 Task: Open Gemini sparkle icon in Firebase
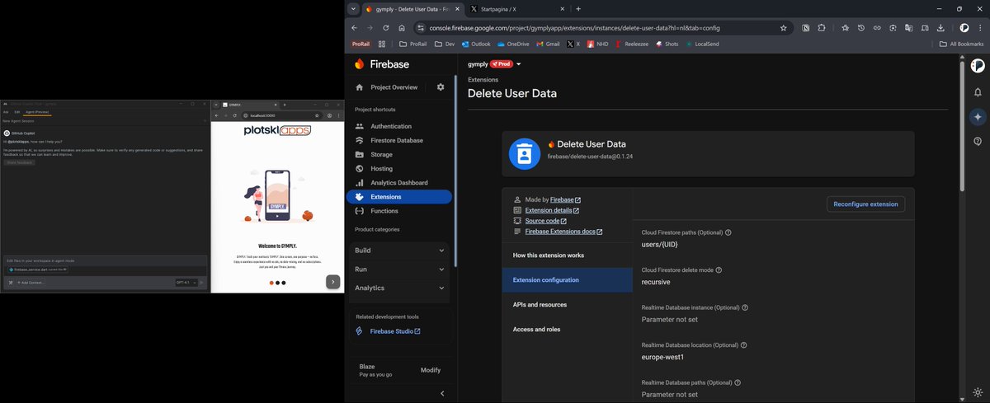pos(978,117)
